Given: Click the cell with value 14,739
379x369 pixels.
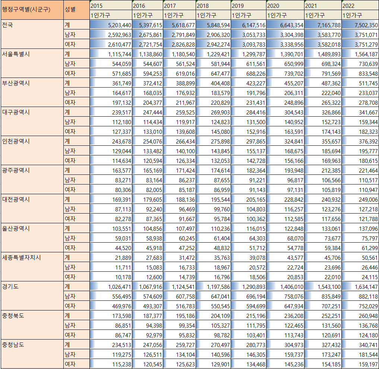Looking at the screenshot, I should pos(179,277).
